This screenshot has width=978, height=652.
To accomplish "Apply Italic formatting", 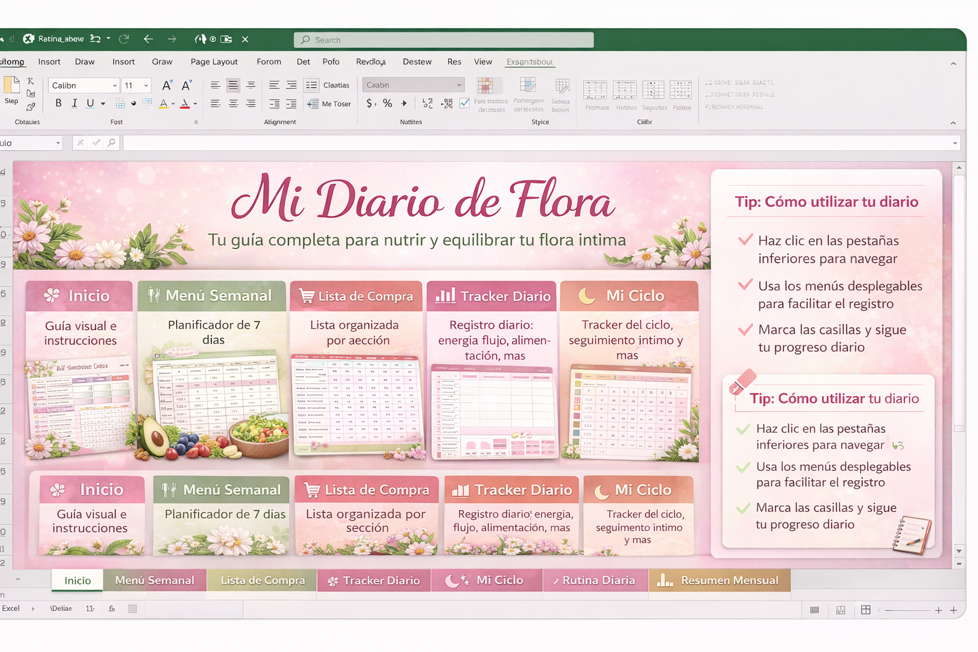I will click(74, 103).
